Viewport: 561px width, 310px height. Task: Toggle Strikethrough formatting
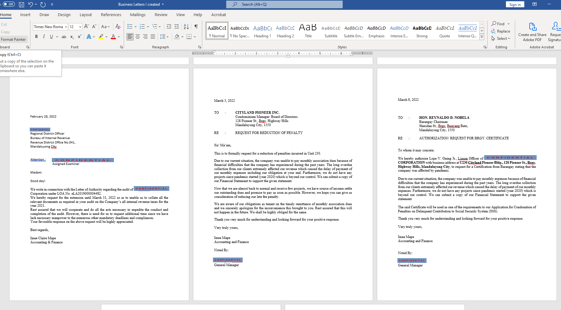(64, 37)
